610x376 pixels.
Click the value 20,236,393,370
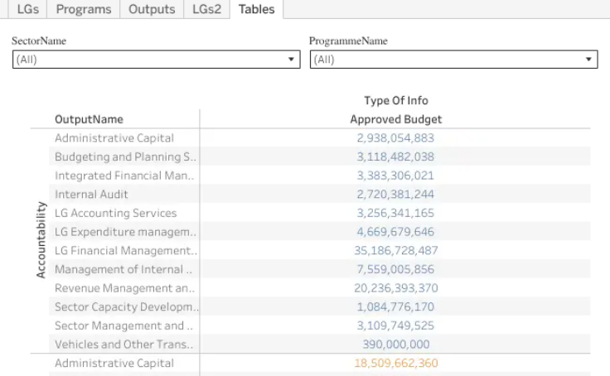[395, 288]
